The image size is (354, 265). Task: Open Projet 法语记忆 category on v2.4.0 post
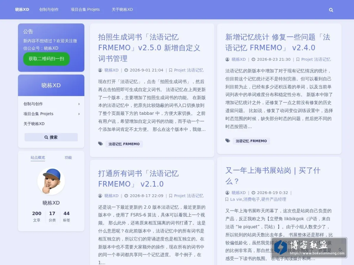pos(316,59)
